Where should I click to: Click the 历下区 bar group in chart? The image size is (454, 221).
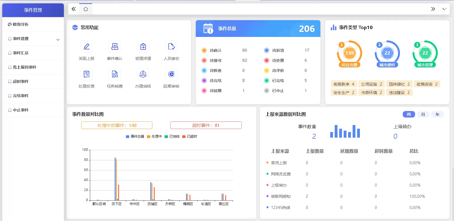[x=117, y=179]
